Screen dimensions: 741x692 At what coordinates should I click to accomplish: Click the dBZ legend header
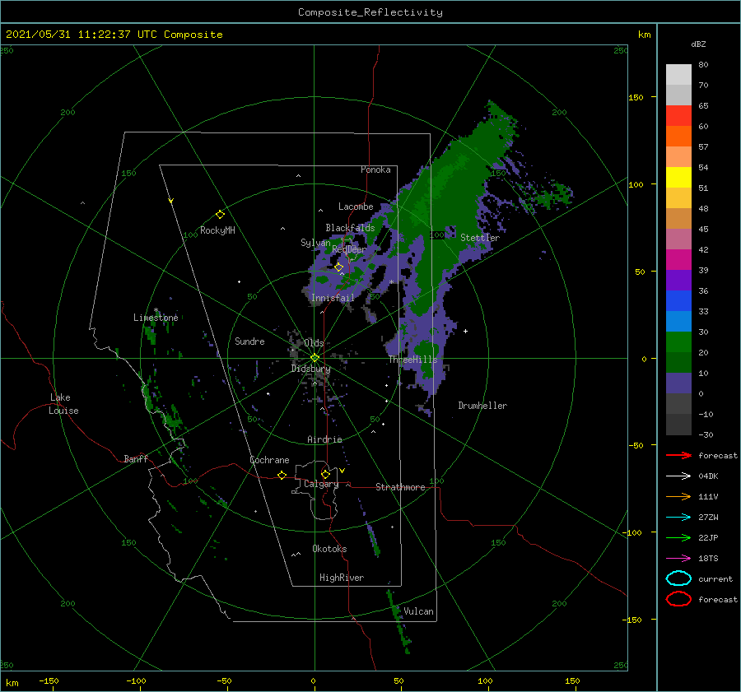click(x=698, y=44)
